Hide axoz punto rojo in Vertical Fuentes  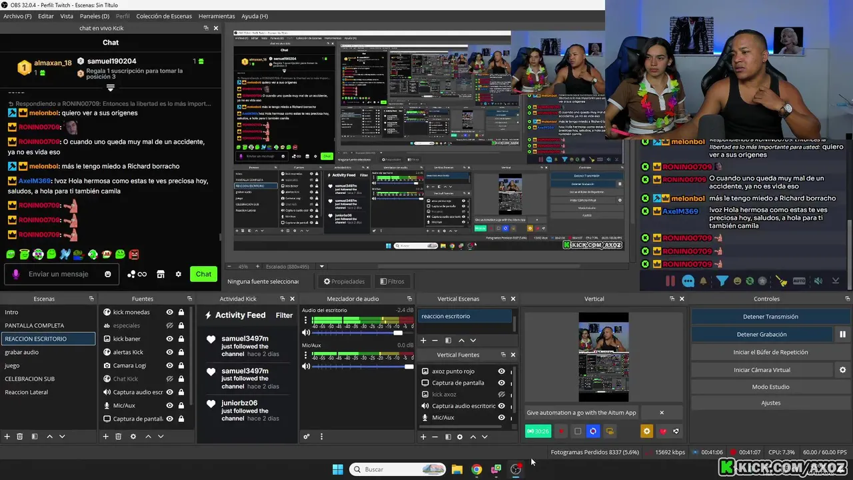(x=502, y=371)
